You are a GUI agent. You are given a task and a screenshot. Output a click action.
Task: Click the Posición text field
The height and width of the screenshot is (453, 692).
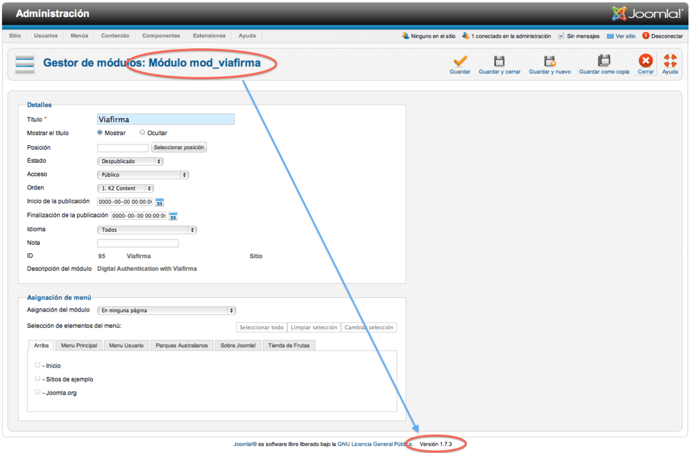click(x=123, y=148)
